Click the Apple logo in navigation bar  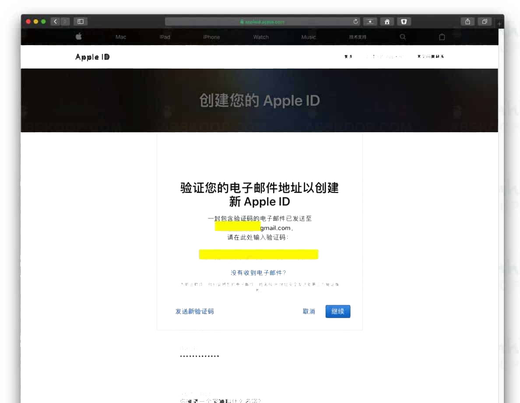(79, 36)
